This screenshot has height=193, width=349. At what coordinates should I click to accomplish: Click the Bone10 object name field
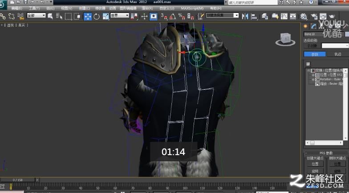pyautogui.click(x=324, y=34)
